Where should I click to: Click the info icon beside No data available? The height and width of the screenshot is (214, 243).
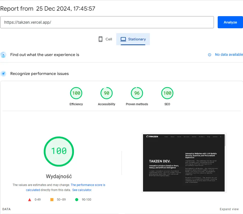pos(210,55)
